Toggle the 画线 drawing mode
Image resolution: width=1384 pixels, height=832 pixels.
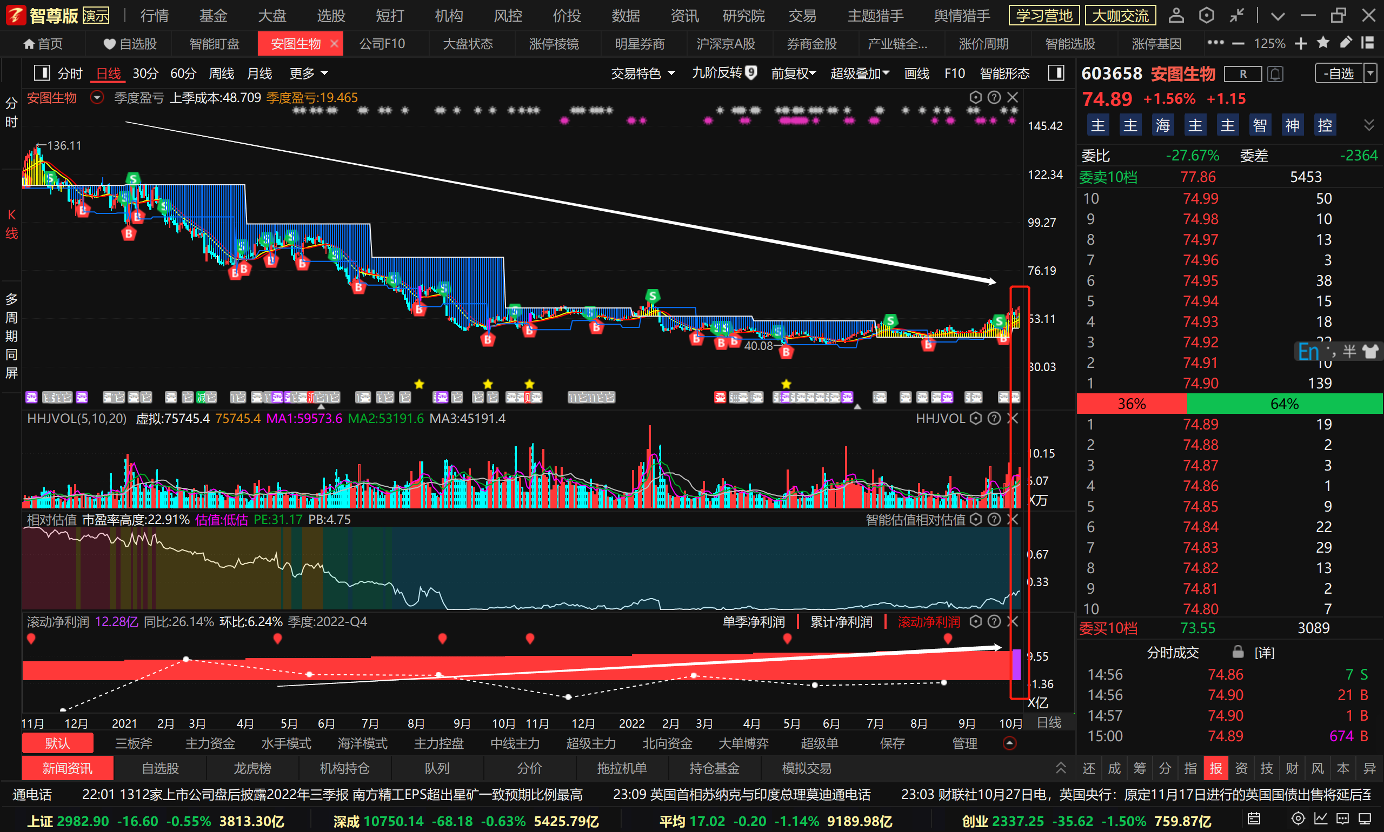tap(917, 73)
